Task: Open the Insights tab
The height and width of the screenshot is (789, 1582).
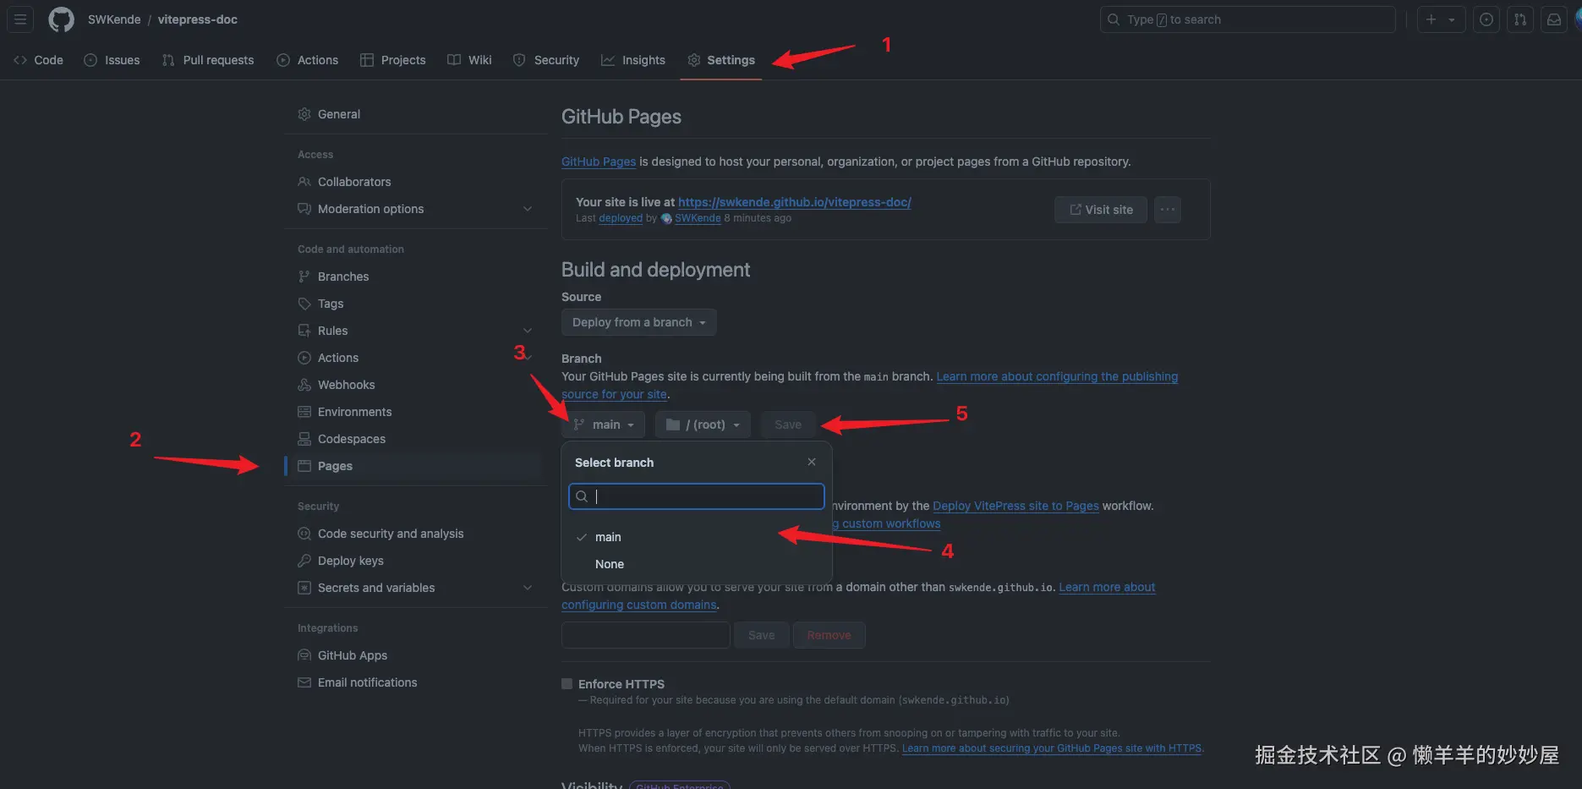Action: point(633,60)
